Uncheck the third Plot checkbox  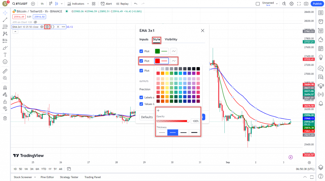tap(141, 71)
